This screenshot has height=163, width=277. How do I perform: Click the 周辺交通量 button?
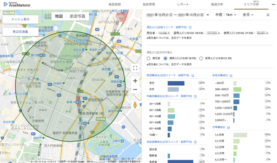[x=20, y=32]
